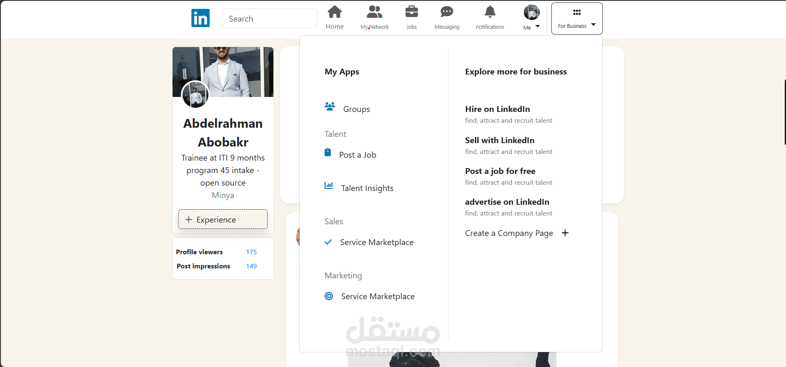Open Service Marketplace under Sales

click(377, 242)
